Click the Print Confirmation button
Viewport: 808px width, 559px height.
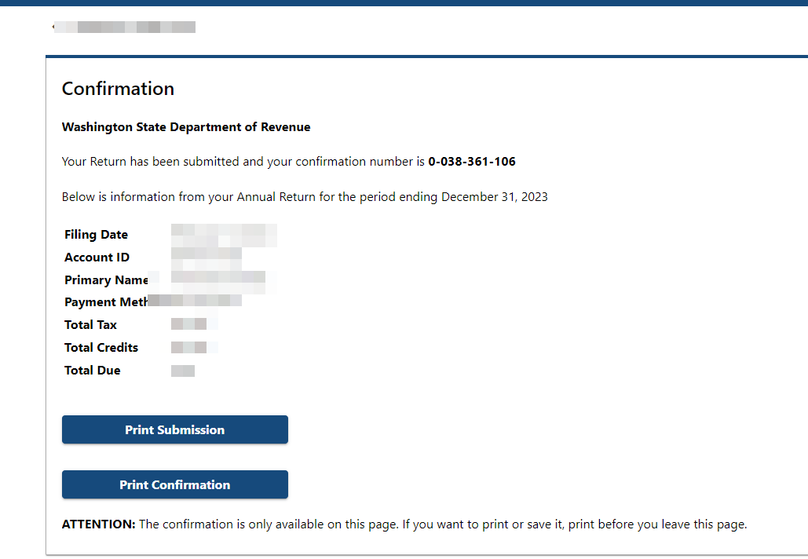[174, 484]
